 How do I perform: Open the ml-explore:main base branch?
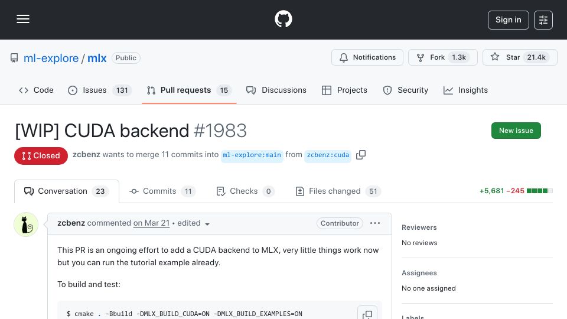[x=252, y=155]
